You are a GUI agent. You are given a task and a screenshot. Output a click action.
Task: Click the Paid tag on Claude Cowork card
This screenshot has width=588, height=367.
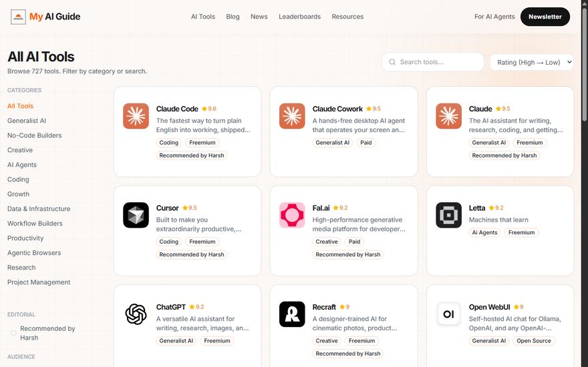366,143
